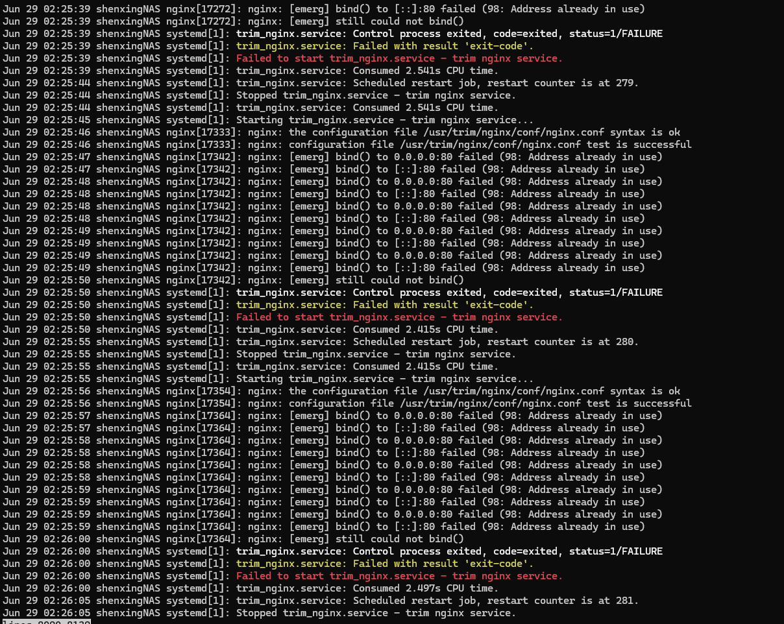The height and width of the screenshot is (624, 784).
Task: Select 02:25:45 'Starting trim_nginx.service' line
Action: click(268, 120)
